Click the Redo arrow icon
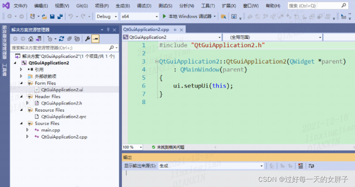 click(83, 16)
